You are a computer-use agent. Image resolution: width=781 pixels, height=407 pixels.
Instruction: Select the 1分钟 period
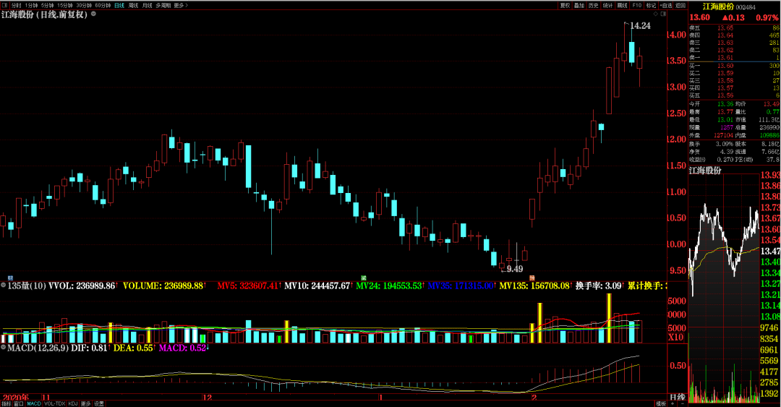(31, 6)
